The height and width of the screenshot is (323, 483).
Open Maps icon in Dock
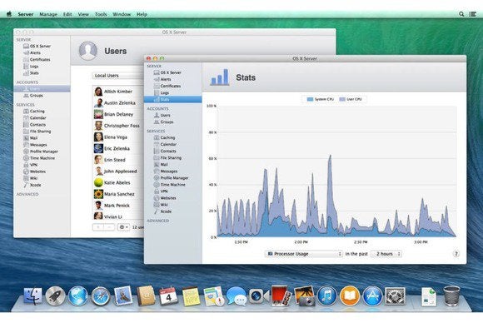click(x=213, y=296)
